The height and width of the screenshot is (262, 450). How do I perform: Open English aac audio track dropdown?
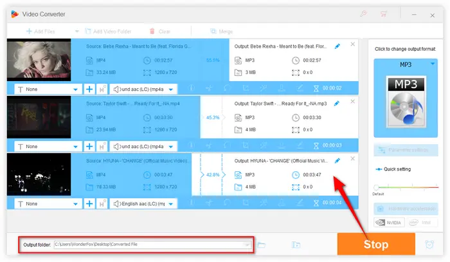pos(143,203)
